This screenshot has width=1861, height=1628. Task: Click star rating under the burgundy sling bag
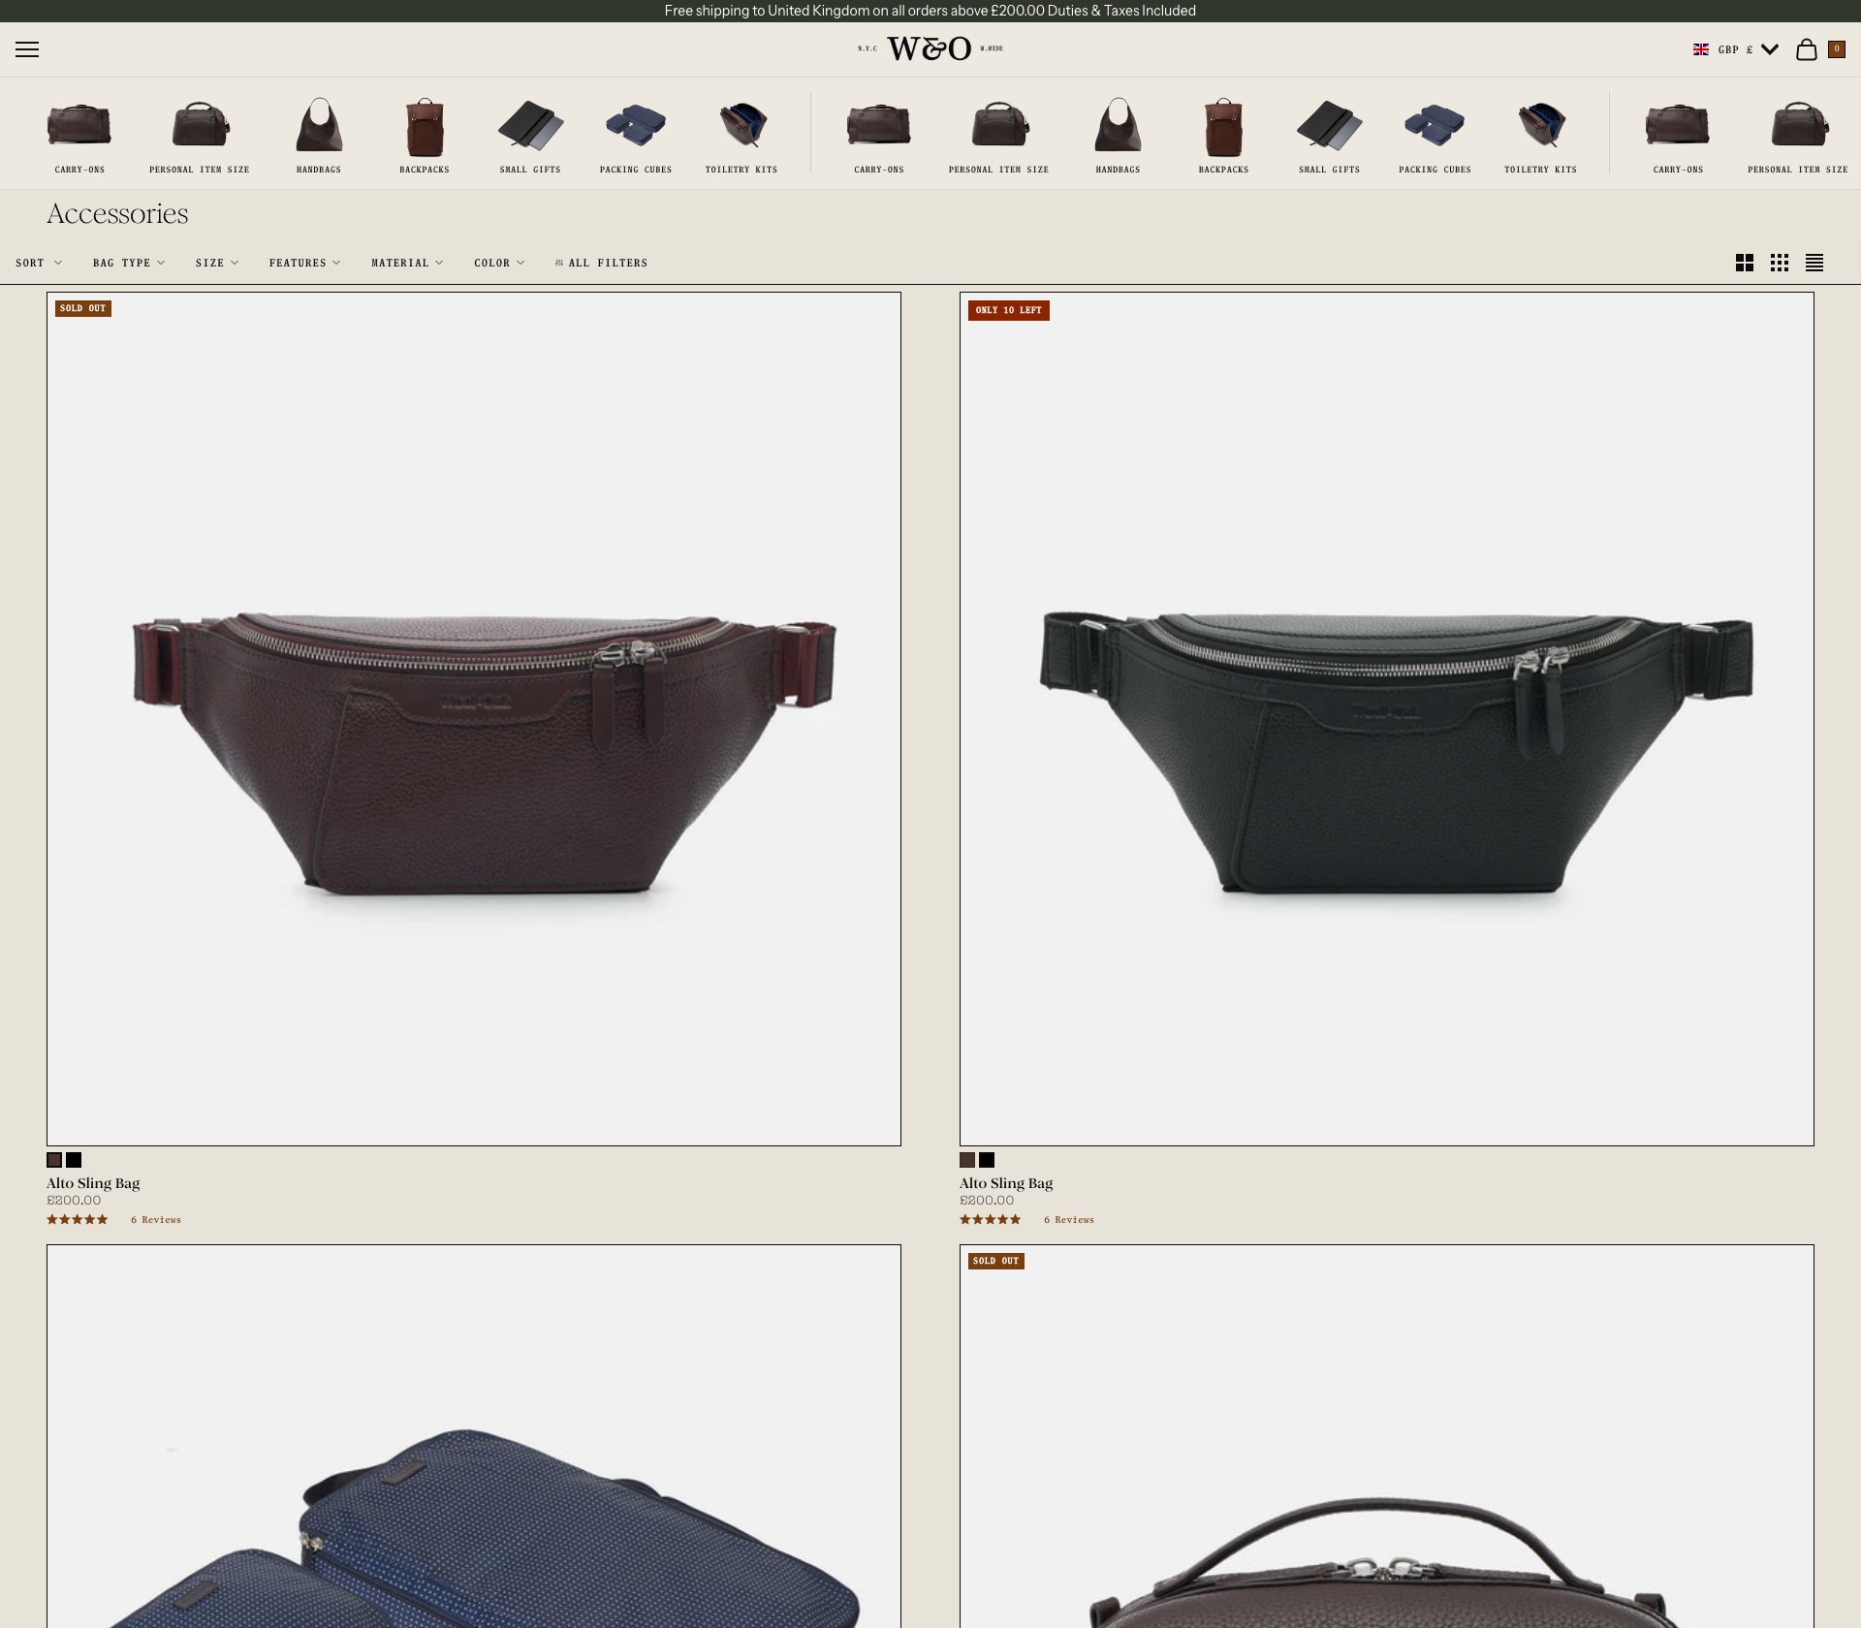[78, 1220]
